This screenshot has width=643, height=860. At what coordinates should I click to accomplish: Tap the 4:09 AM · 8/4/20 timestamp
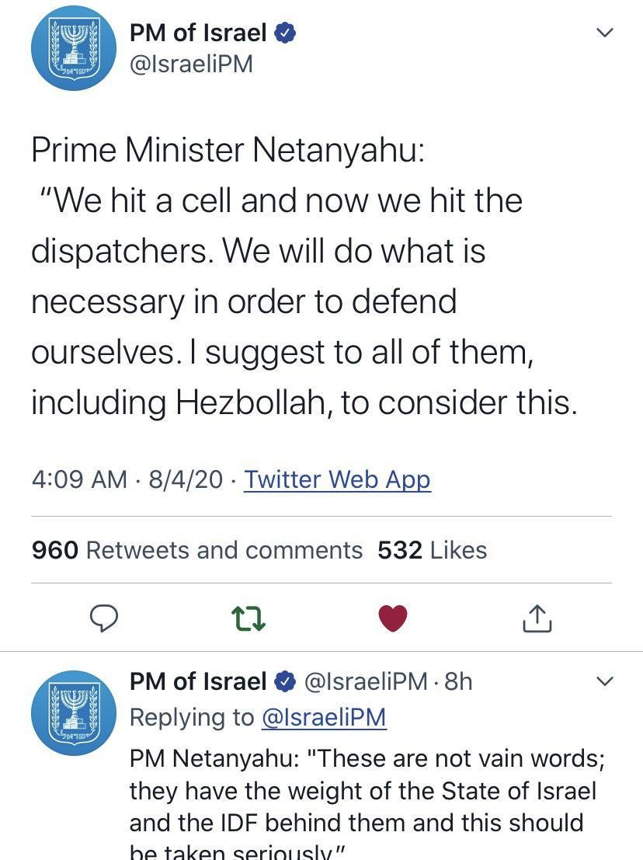[x=127, y=479]
